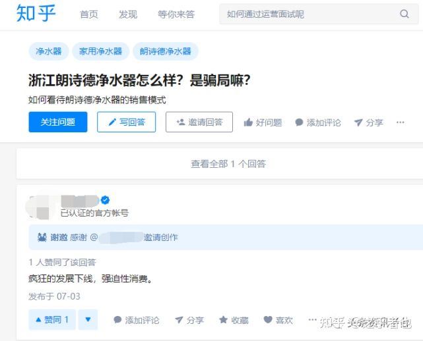The height and width of the screenshot is (341, 423).
Task: Open the 发现 tab
Action: point(128,14)
